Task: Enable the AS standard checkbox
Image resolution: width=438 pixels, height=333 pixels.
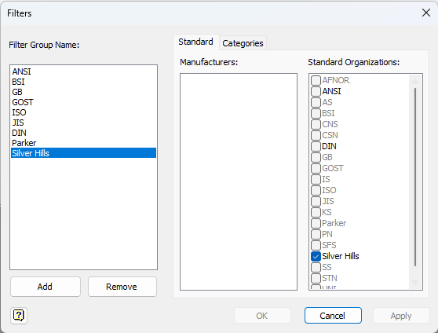Action: [x=316, y=102]
